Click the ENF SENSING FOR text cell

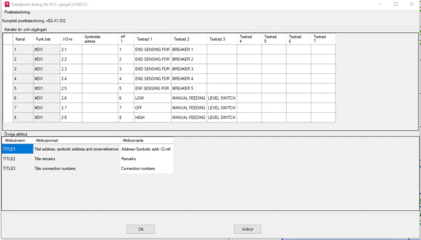point(152,88)
